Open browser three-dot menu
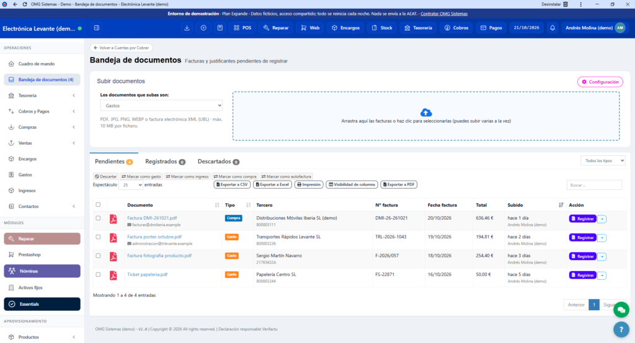The width and height of the screenshot is (635, 343). point(580,4)
